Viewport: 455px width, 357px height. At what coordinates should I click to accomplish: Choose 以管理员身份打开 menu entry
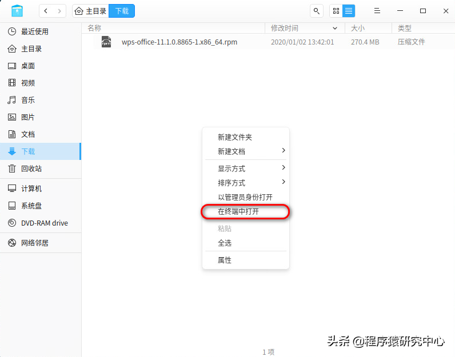tap(245, 197)
